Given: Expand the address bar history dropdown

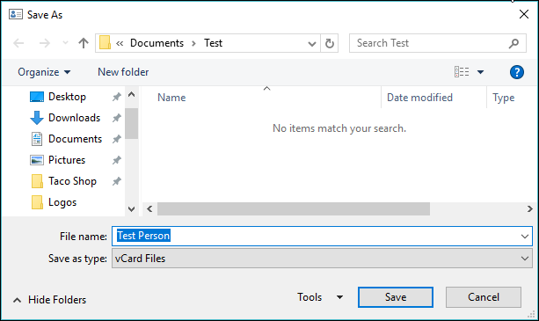Looking at the screenshot, I should coord(312,43).
